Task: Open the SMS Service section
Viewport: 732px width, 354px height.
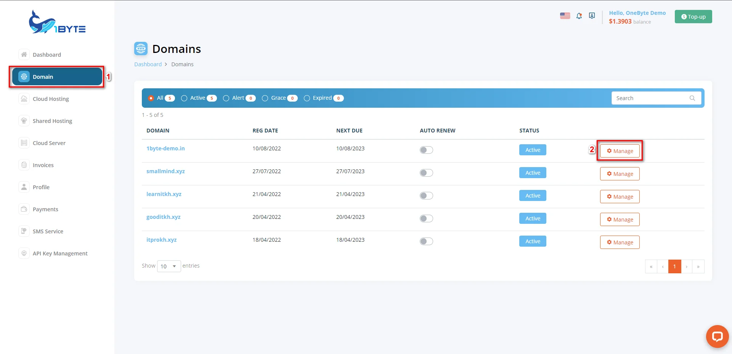Action: (x=48, y=231)
